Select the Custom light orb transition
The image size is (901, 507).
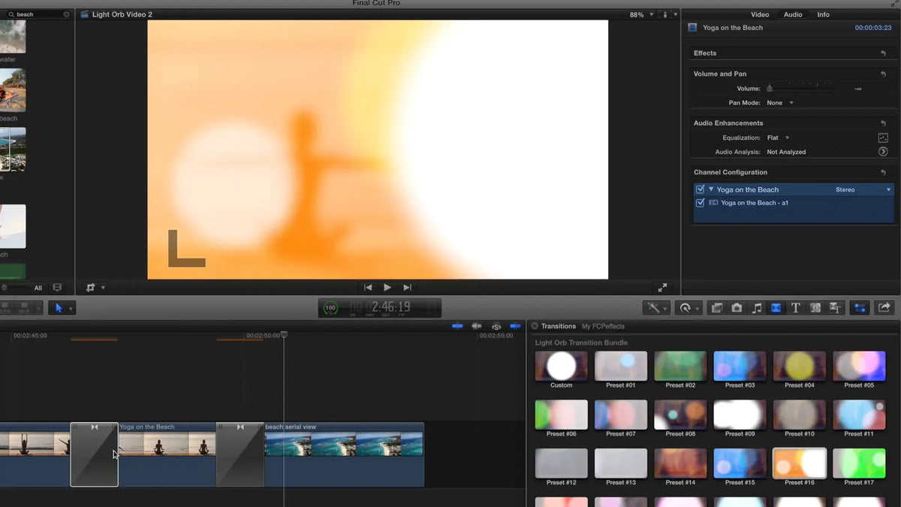point(561,366)
